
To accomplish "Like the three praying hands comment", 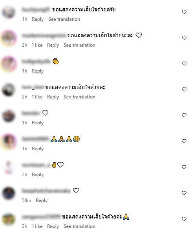I will (x=184, y=141).
